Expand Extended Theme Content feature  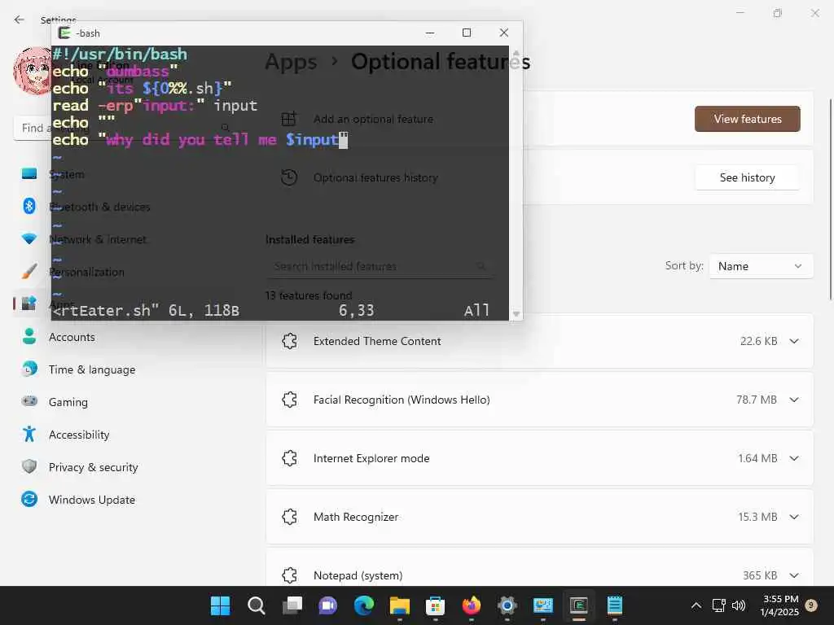[794, 341]
